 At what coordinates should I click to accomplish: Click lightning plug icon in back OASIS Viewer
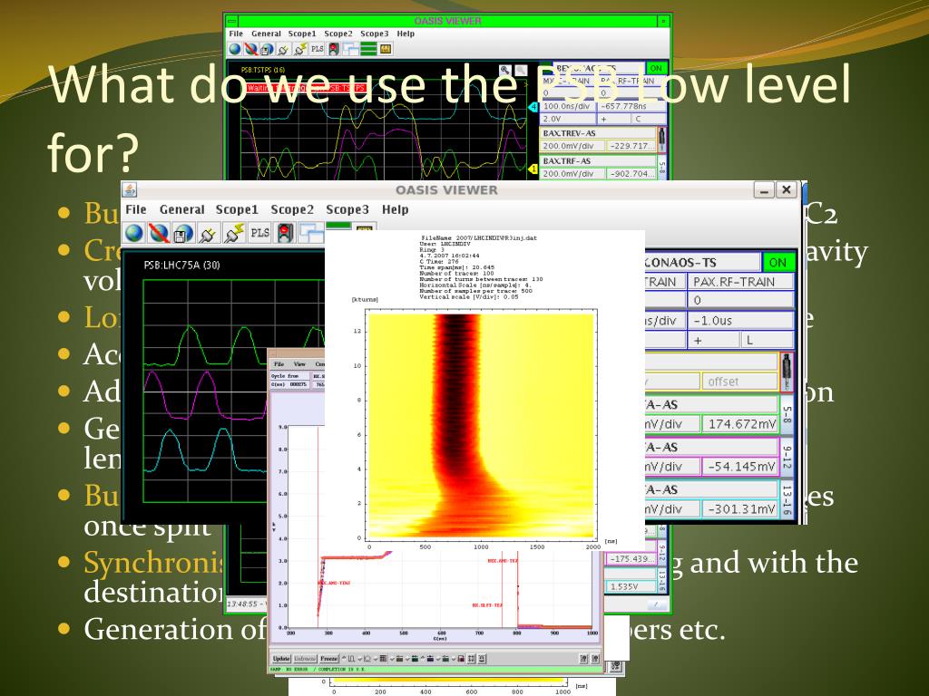[x=300, y=49]
